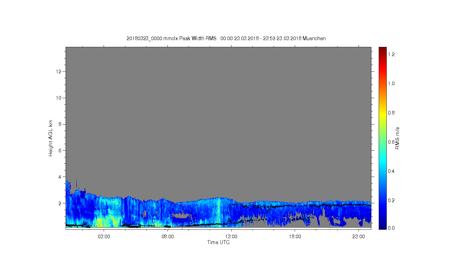Click the yellow region of the colorbar
Image resolution: width=460 pixels, height=276 pixels.
(x=382, y=115)
